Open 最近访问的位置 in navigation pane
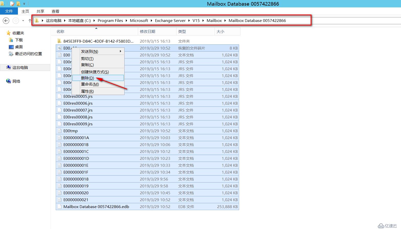Screen dimensions: 401x229 (28, 54)
